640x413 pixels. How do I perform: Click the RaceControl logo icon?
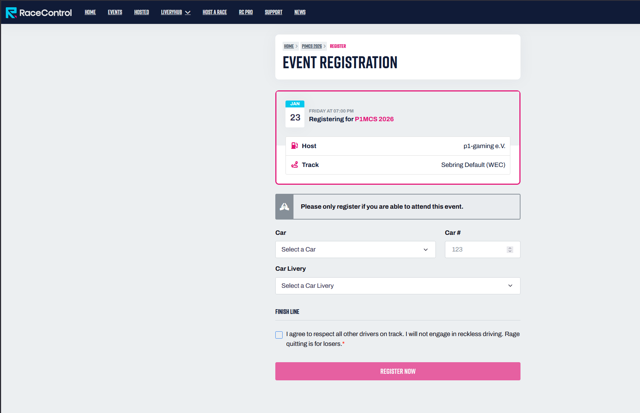click(11, 13)
